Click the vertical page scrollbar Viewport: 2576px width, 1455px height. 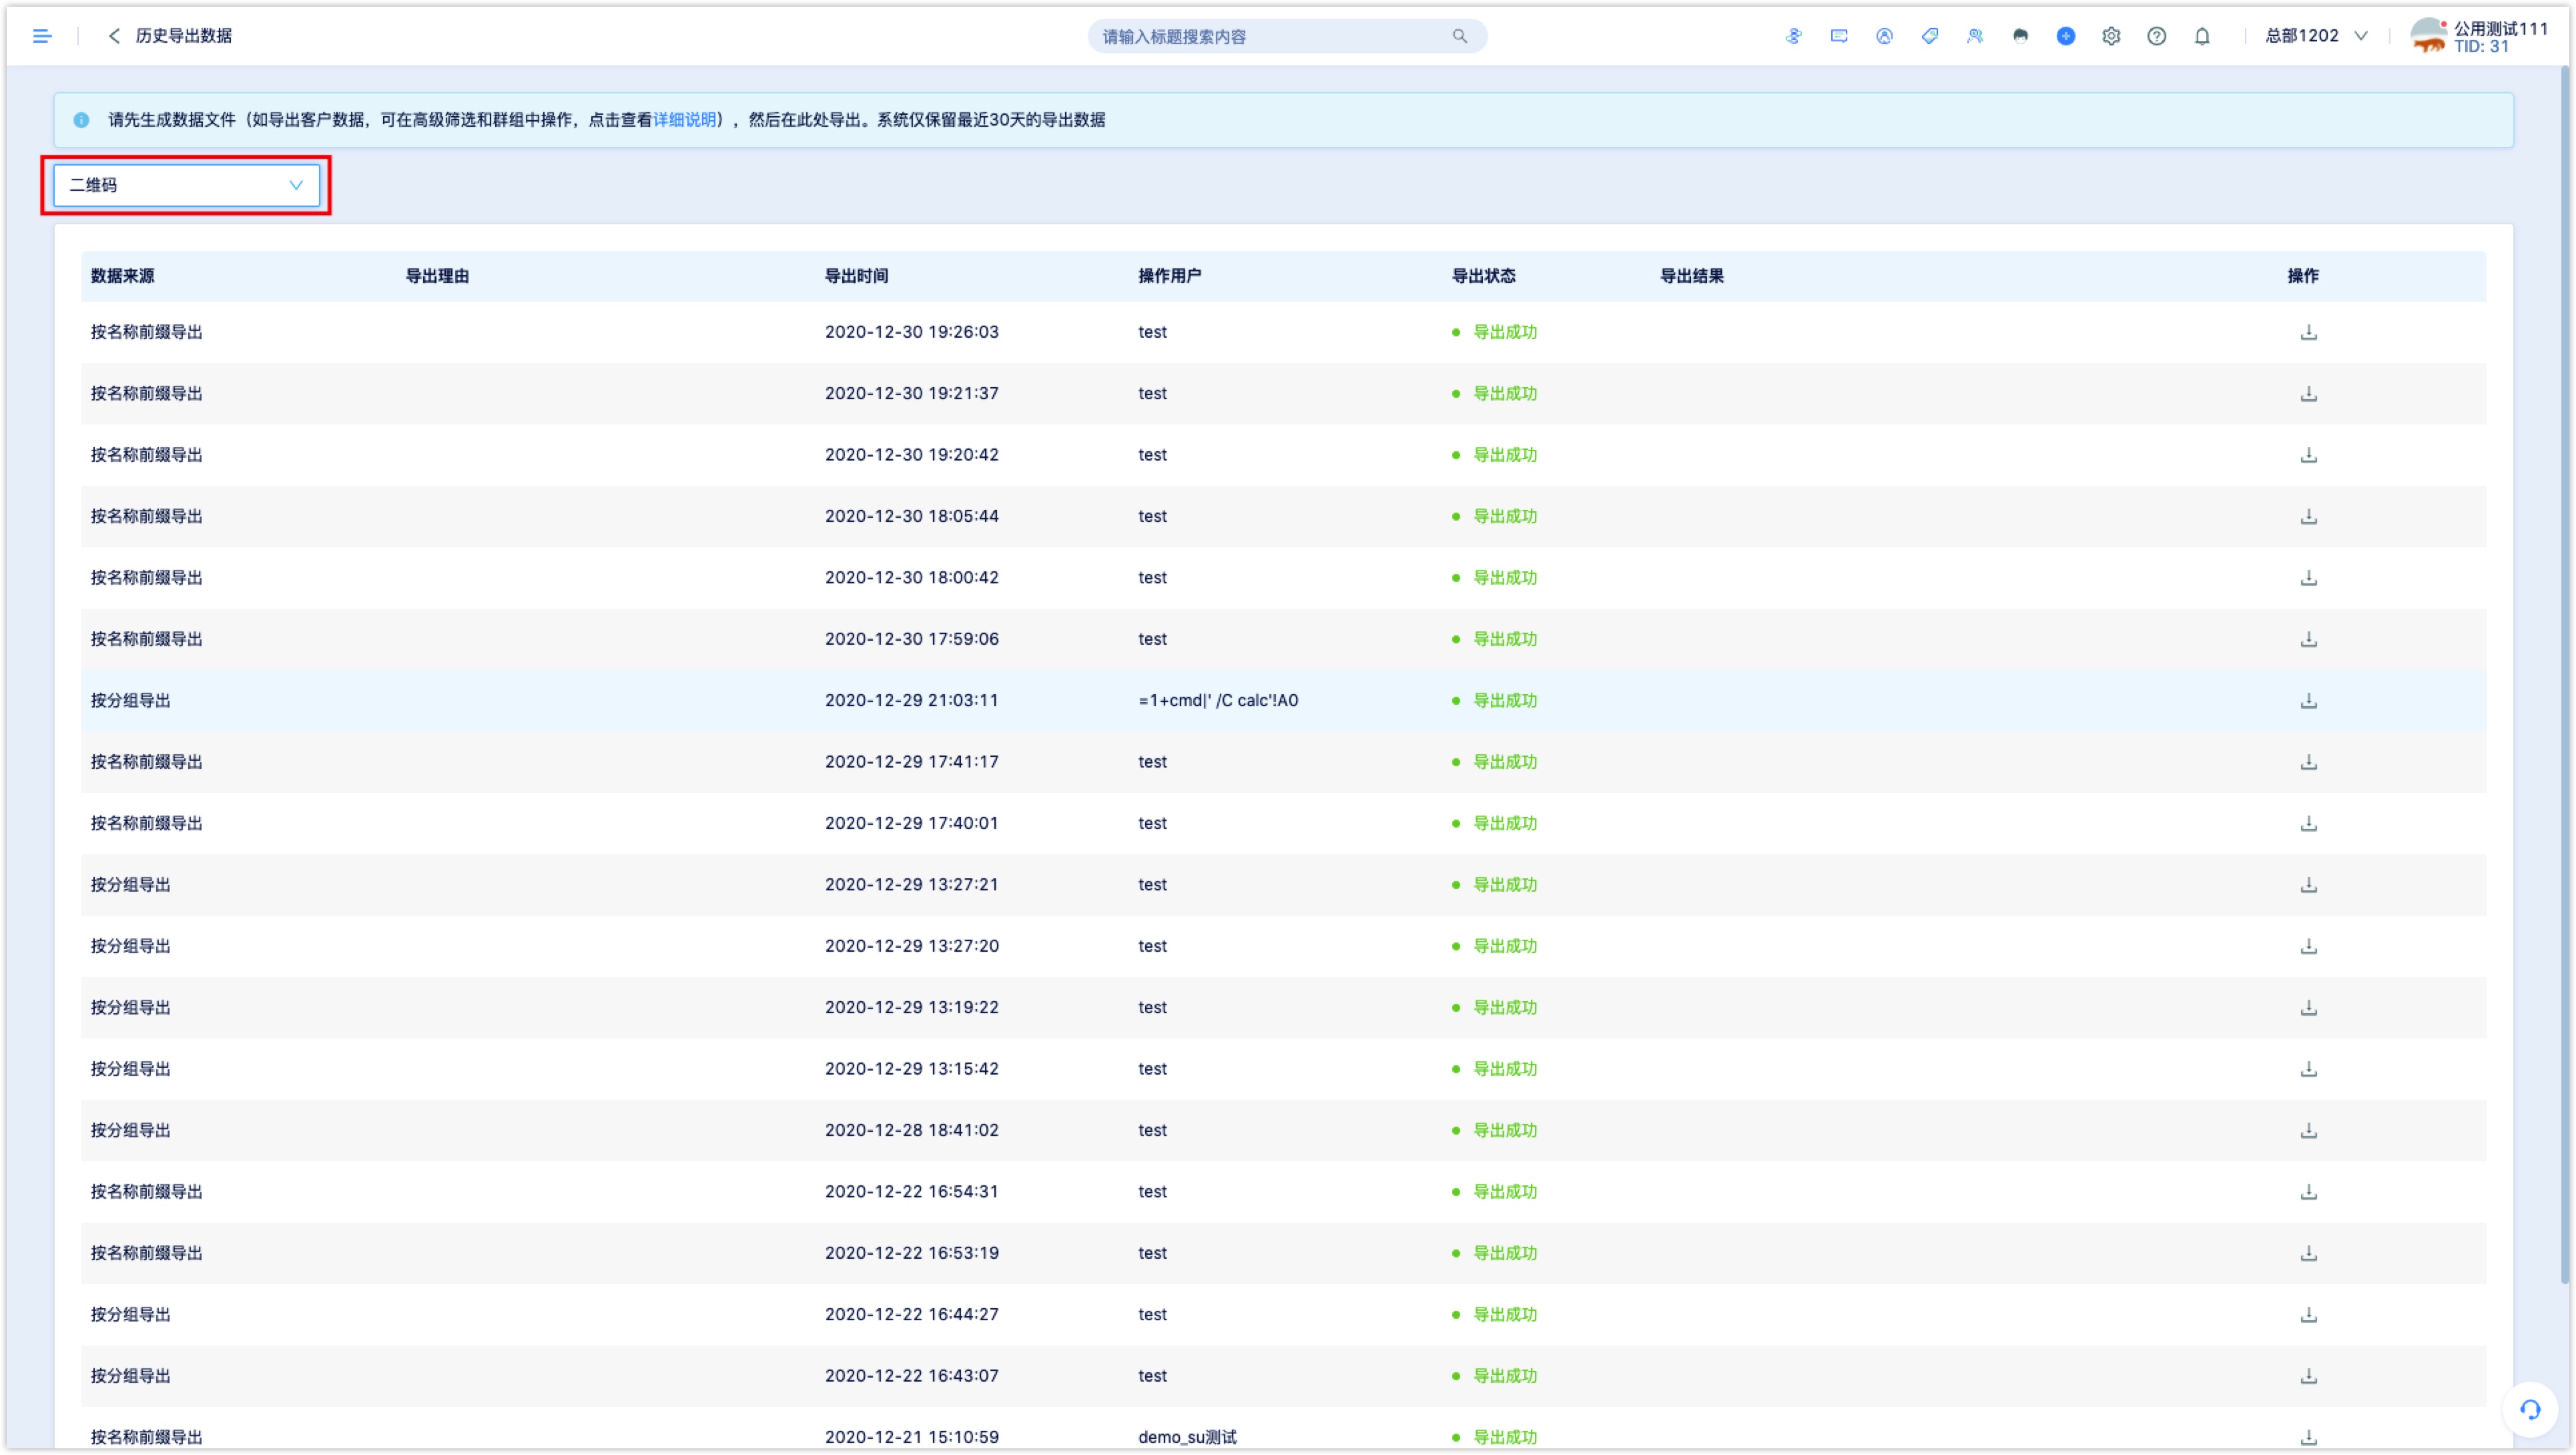[2564, 676]
